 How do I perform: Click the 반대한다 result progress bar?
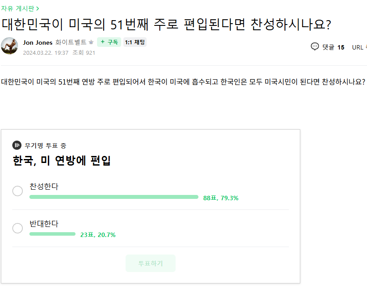tap(53, 234)
